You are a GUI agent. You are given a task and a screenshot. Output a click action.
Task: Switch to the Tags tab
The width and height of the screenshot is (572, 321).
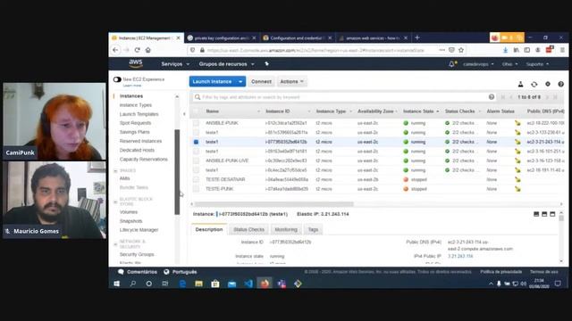(313, 230)
